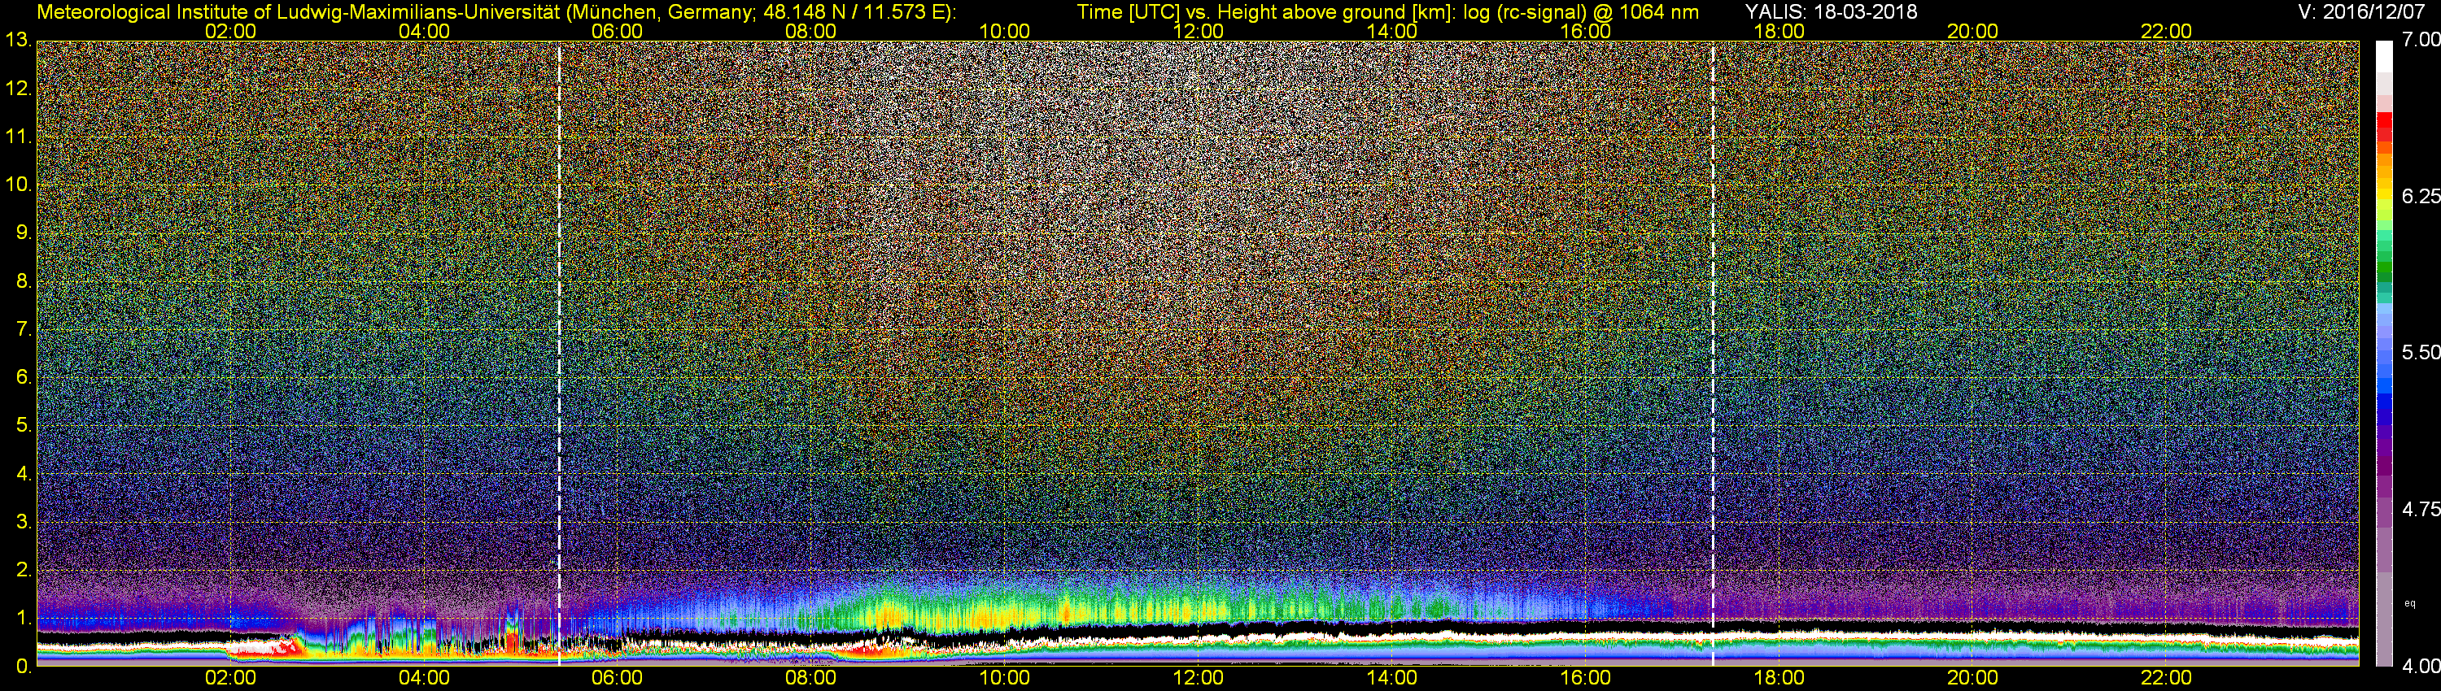Click the 5.50 color scale value

2420,352
